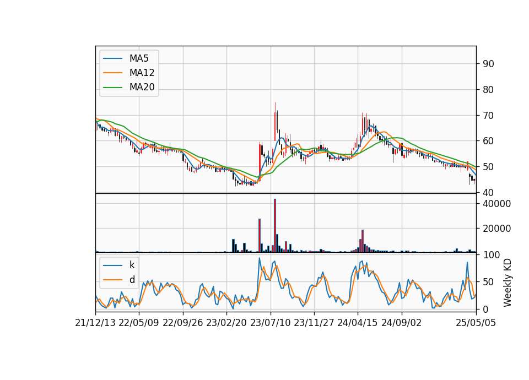The height and width of the screenshot is (380, 529).
Task: Click the MA12 legend label
Action: click(142, 73)
